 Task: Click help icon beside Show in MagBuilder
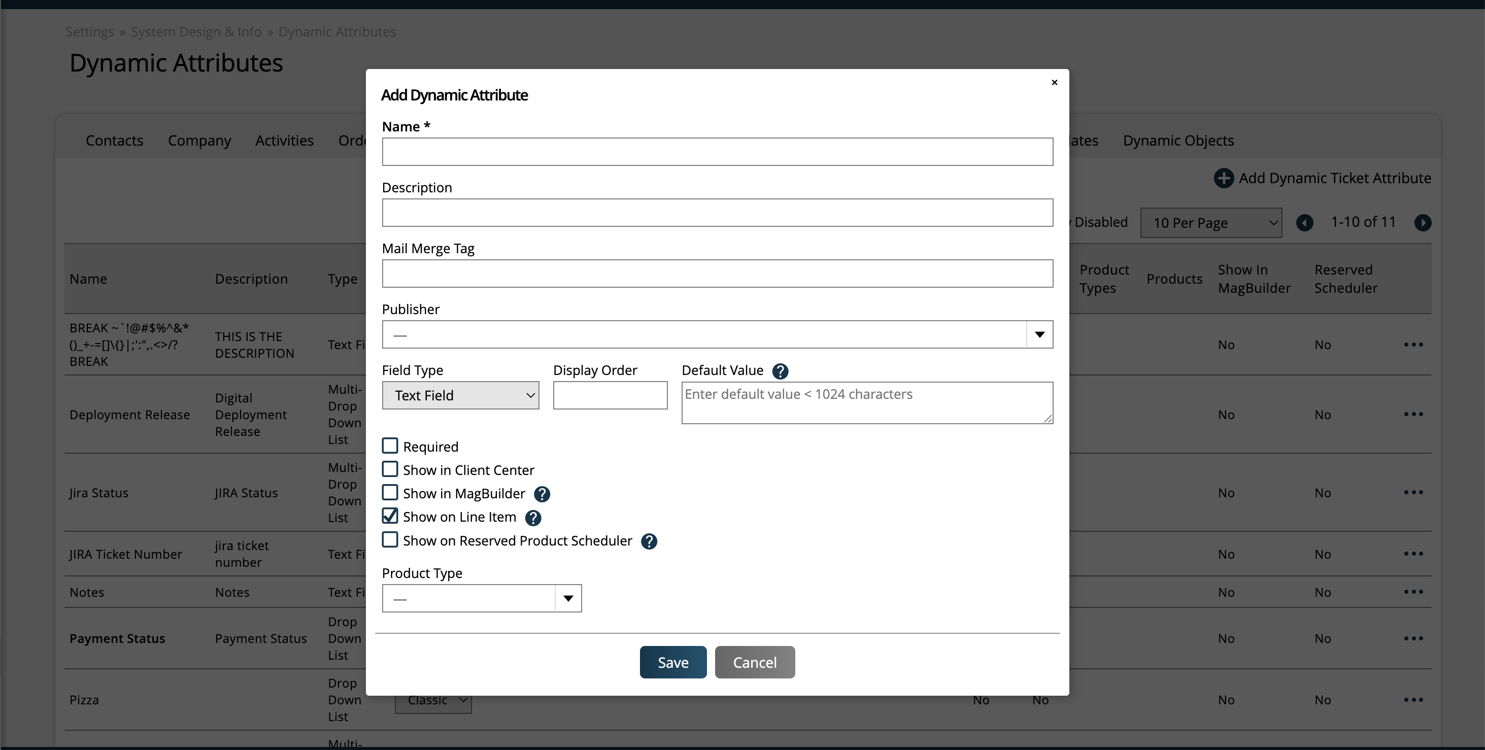pyautogui.click(x=542, y=494)
